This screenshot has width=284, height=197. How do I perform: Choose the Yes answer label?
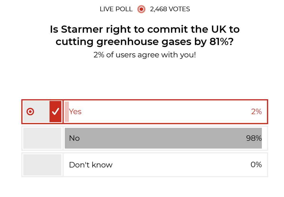[x=75, y=112]
